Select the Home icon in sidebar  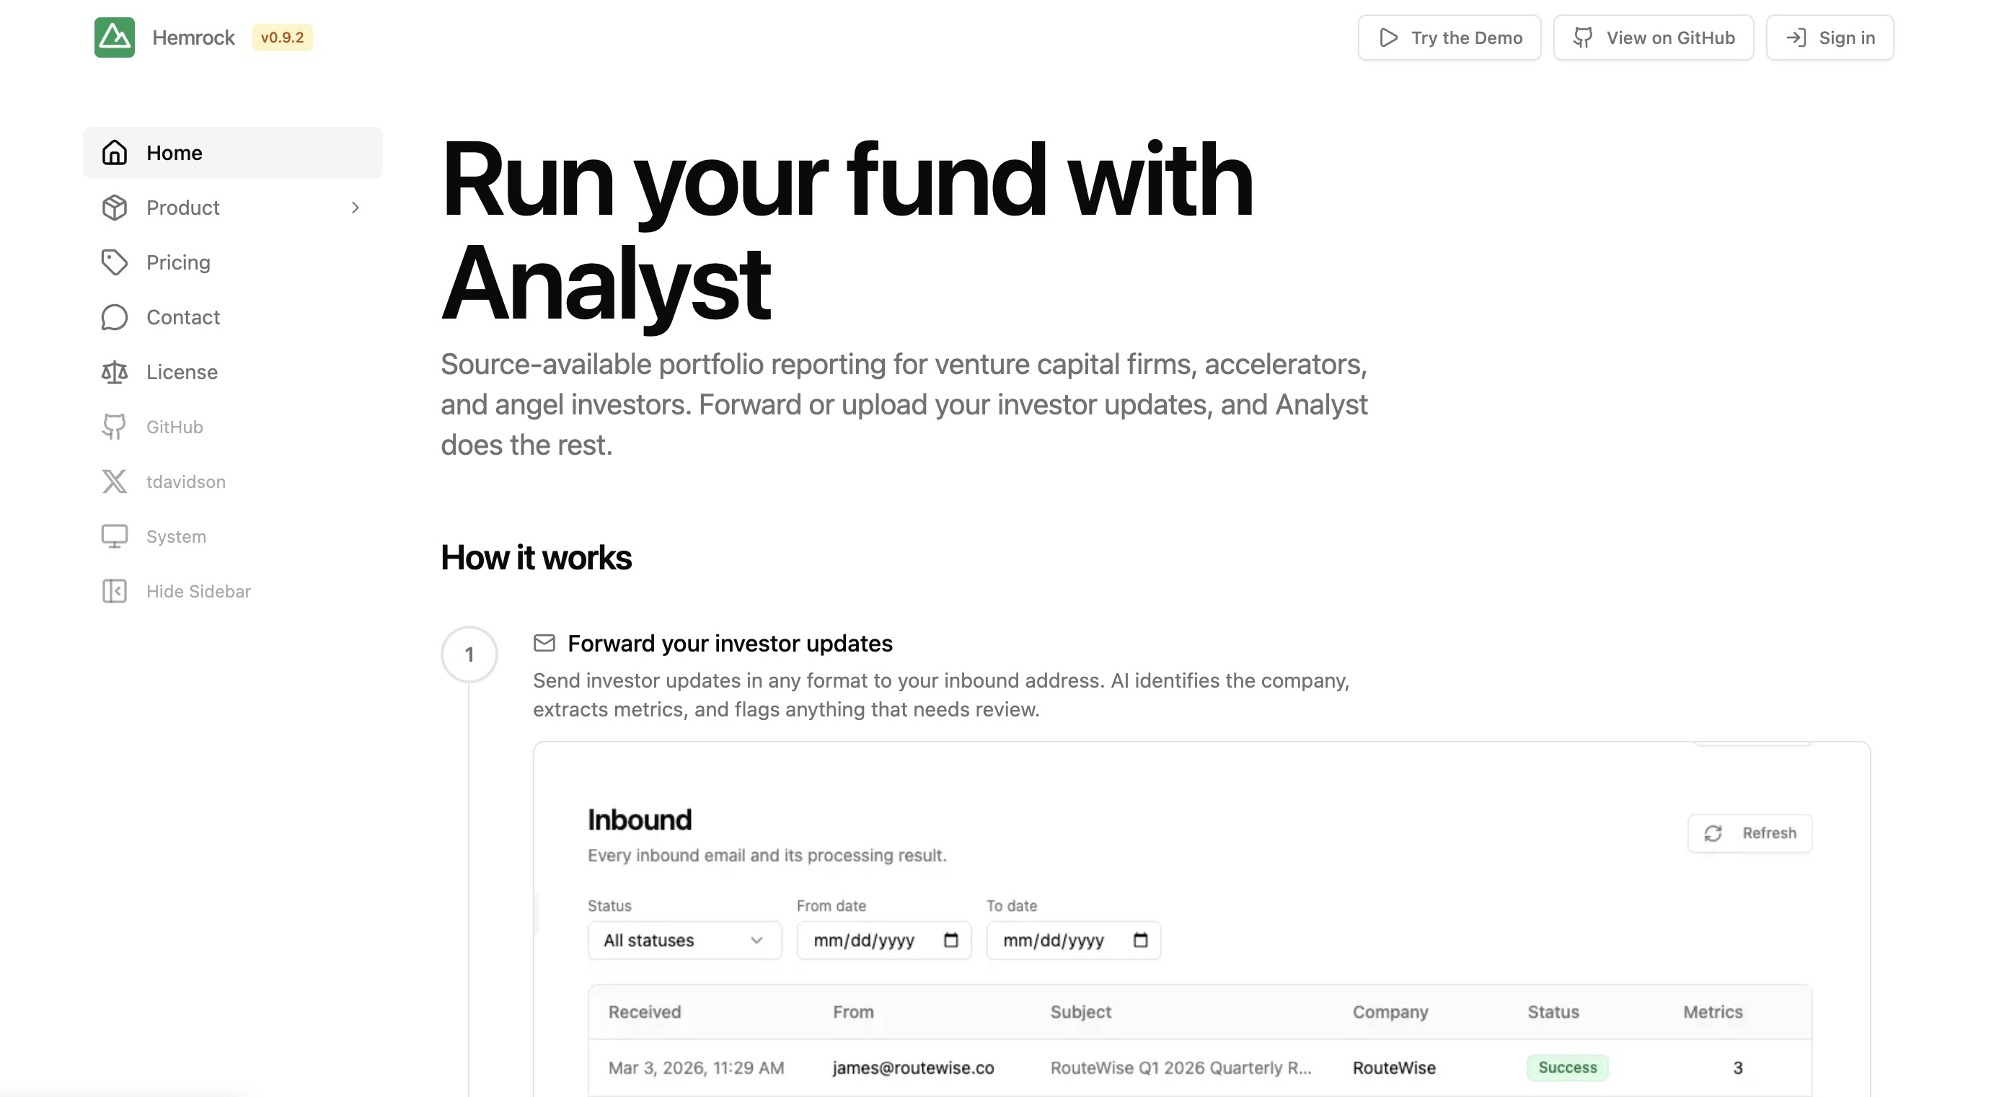(114, 152)
